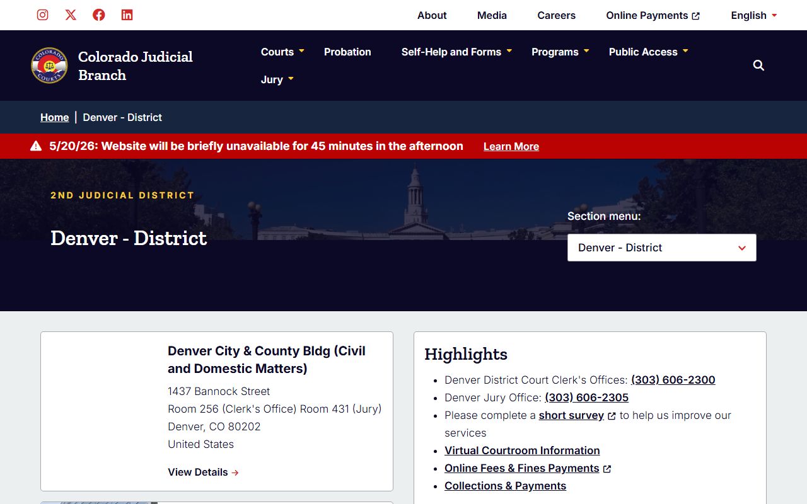Viewport: 807px width, 504px height.
Task: Open the Probation menu item
Action: coord(347,52)
